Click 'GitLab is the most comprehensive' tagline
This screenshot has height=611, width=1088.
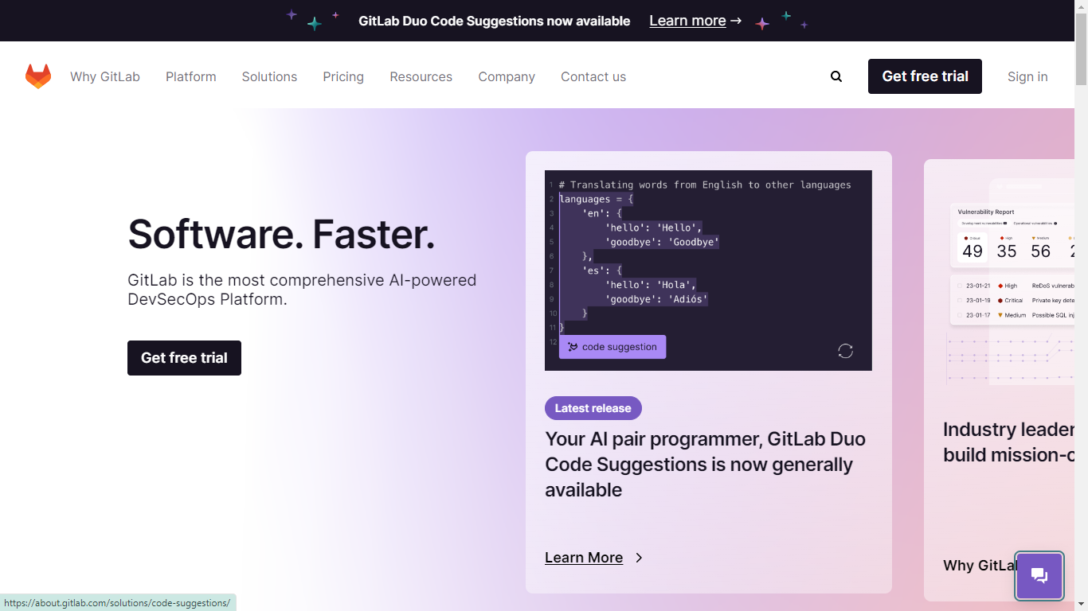[302, 290]
